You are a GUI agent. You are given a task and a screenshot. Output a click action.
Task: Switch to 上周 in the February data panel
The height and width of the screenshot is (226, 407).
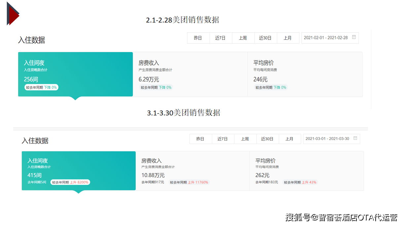point(243,38)
